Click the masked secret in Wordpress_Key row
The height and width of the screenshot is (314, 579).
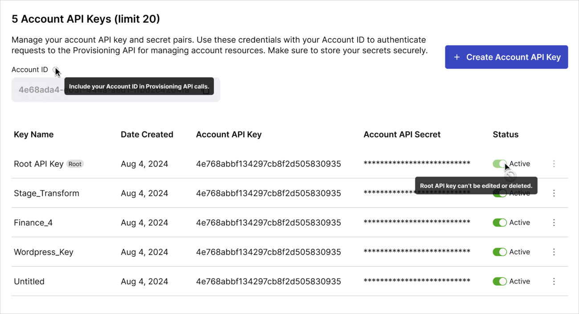(x=417, y=252)
